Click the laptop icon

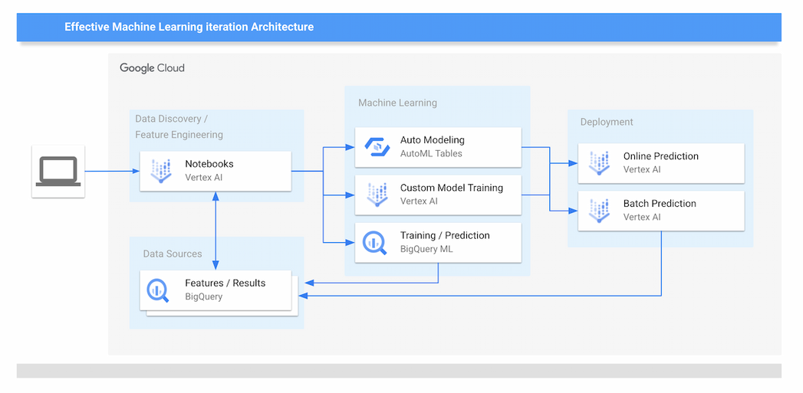[x=58, y=171]
